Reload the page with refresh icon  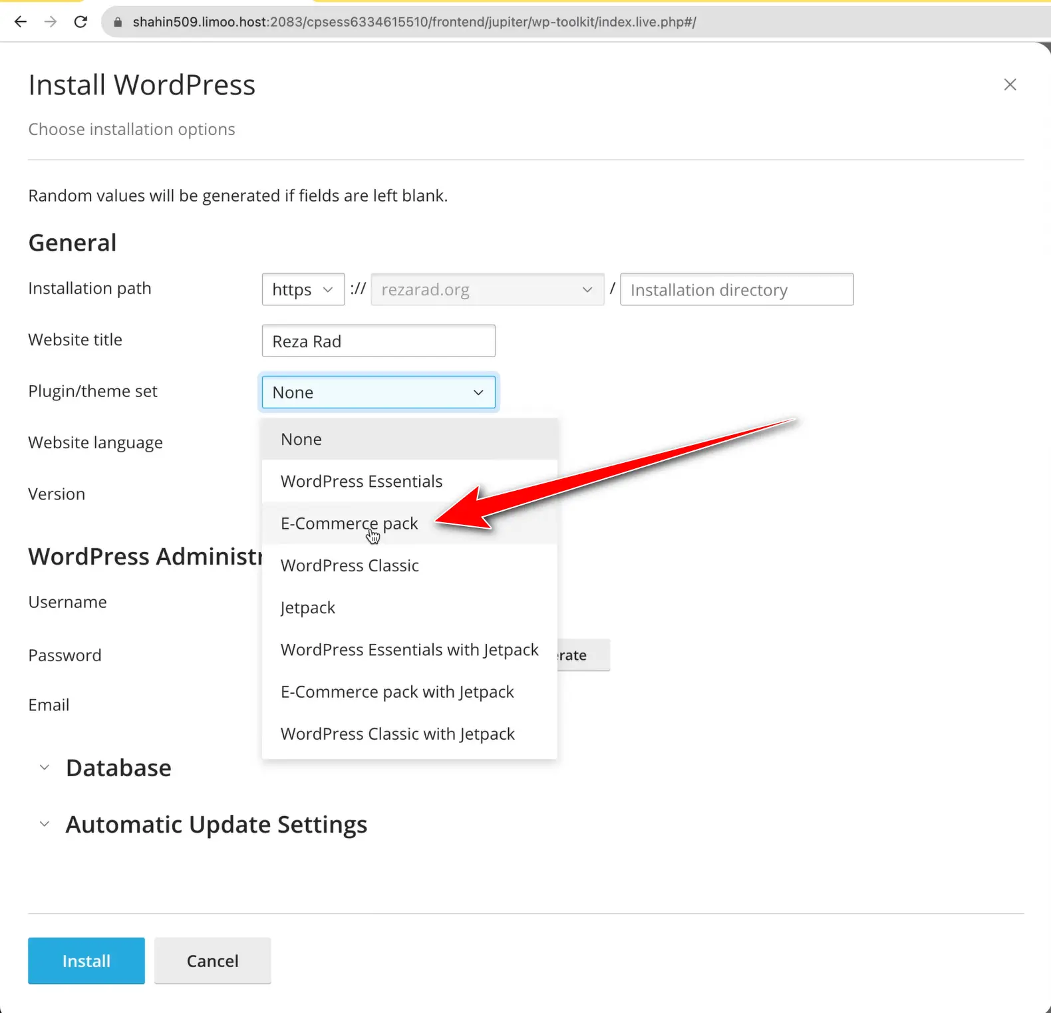point(80,22)
